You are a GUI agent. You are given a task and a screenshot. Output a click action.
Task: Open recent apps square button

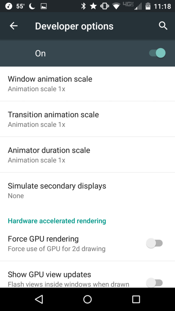136,299
